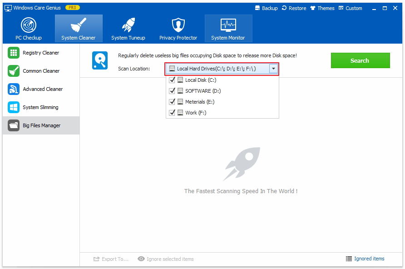The height and width of the screenshot is (269, 405).
Task: Uncheck the SOFTWARE (D:) checkbox
Action: coord(172,91)
